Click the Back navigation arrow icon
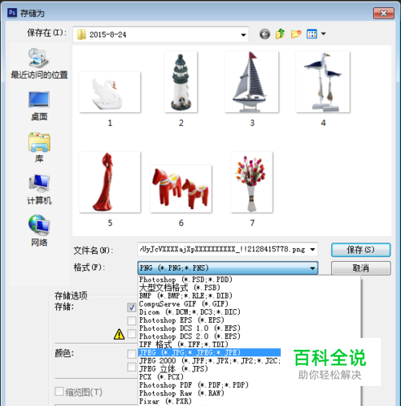The width and height of the screenshot is (401, 406). pos(265,34)
